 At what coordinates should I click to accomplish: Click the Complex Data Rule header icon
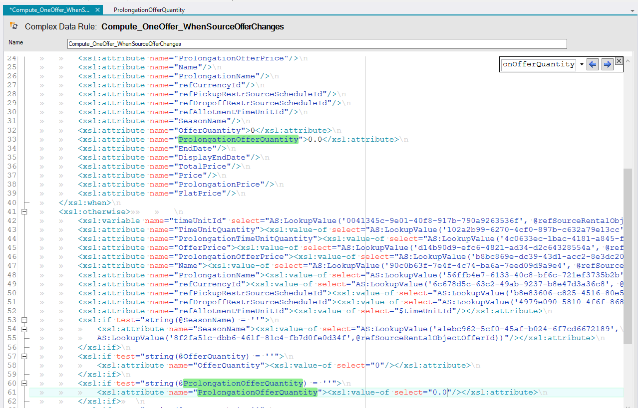point(13,26)
